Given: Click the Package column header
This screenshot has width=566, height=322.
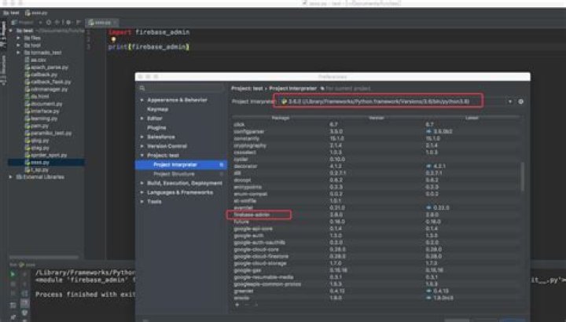Looking at the screenshot, I should click(x=280, y=118).
